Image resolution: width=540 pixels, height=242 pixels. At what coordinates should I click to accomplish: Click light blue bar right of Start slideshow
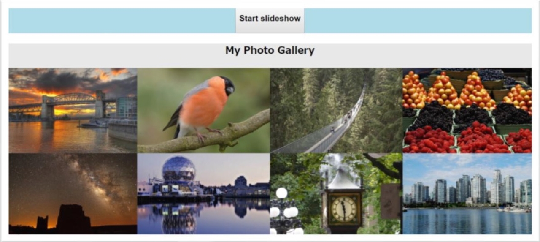pyautogui.click(x=418, y=21)
